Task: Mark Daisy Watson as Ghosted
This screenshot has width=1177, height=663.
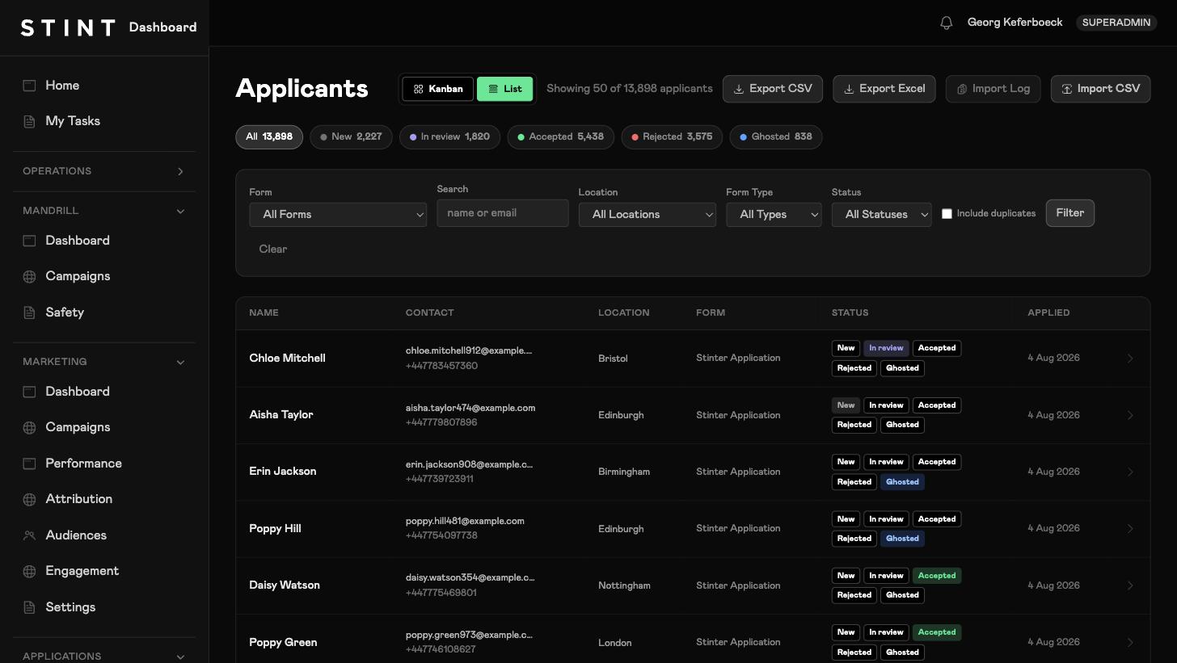Action: pyautogui.click(x=902, y=595)
